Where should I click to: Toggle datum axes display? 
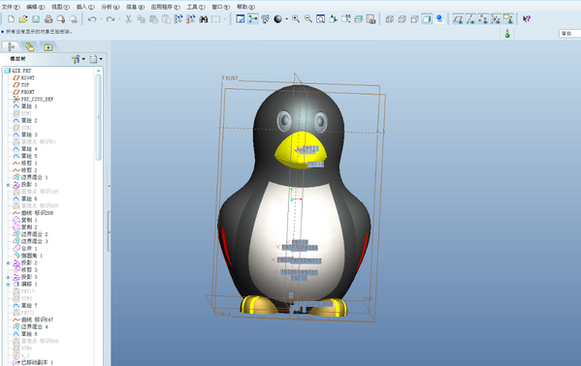470,18
